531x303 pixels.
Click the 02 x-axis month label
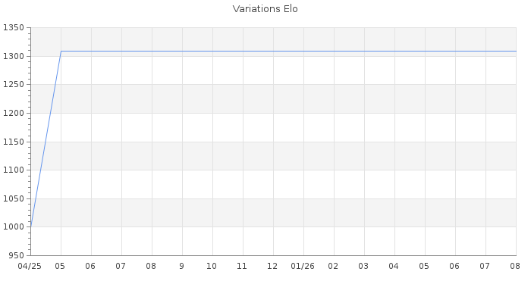pos(333,267)
